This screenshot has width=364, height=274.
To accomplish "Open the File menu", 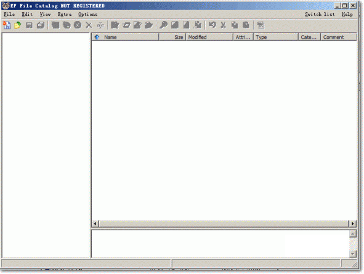I will (x=9, y=14).
